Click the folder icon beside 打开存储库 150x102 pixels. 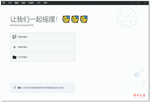(14, 57)
